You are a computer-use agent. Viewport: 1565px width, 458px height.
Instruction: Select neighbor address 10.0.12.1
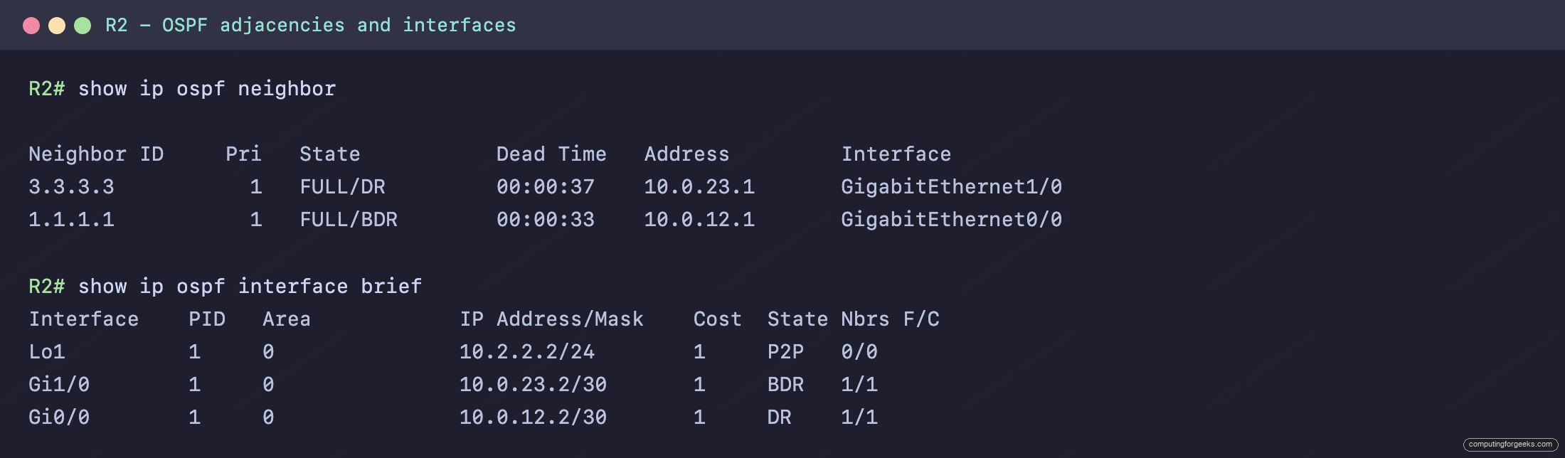[699, 220]
